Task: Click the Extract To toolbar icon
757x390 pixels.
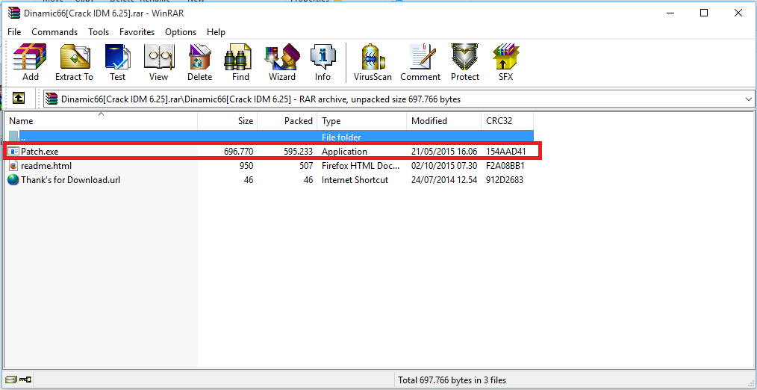Action: pyautogui.click(x=74, y=62)
